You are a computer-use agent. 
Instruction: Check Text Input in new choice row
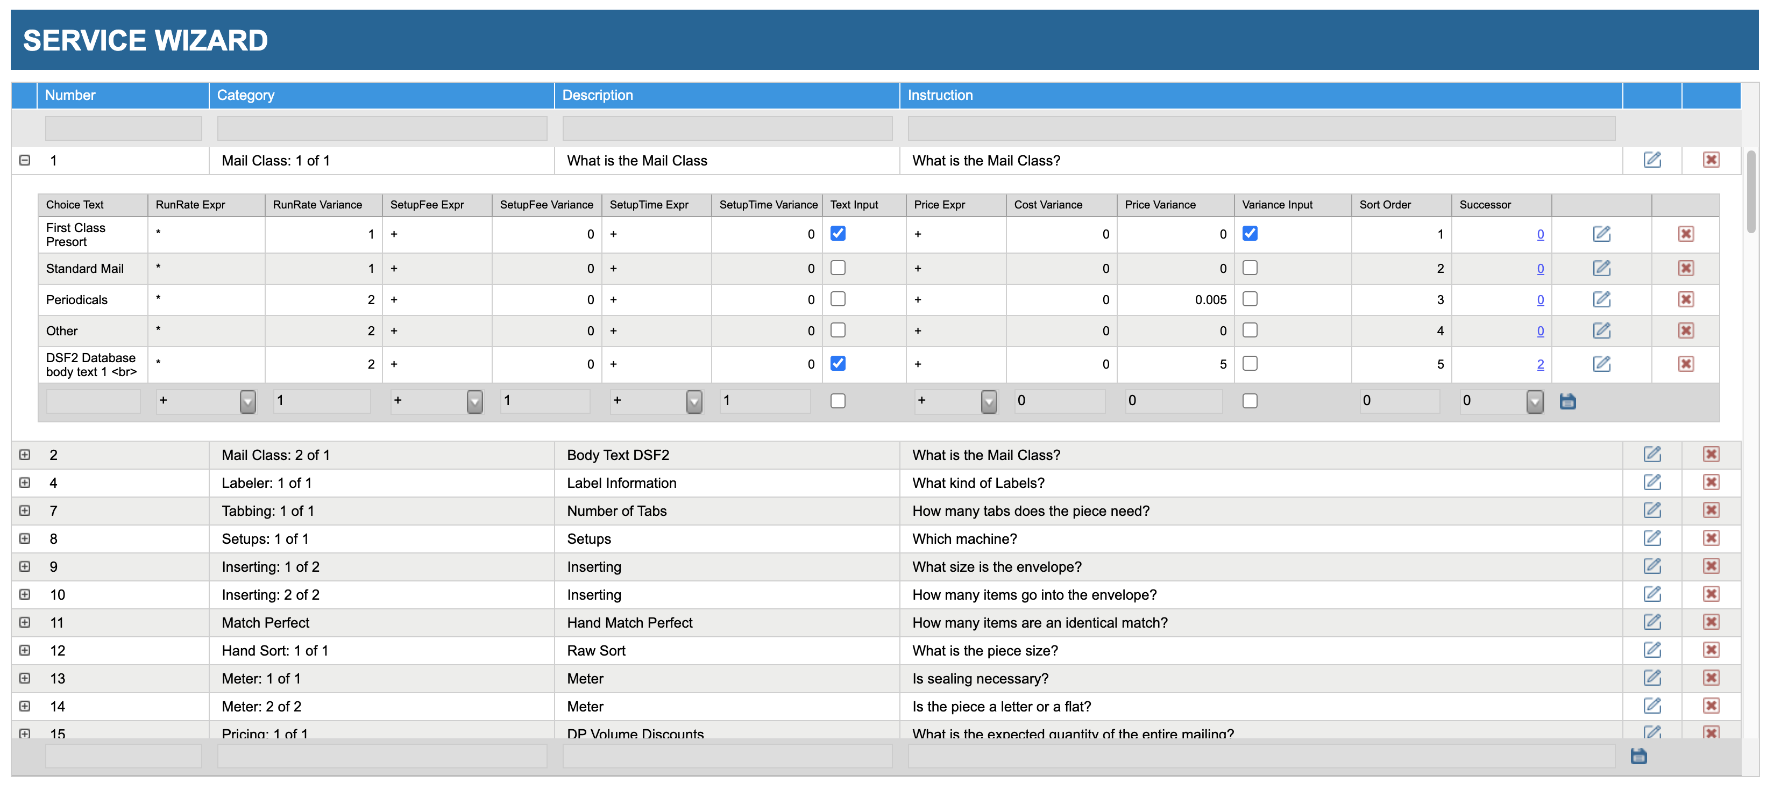pos(838,400)
